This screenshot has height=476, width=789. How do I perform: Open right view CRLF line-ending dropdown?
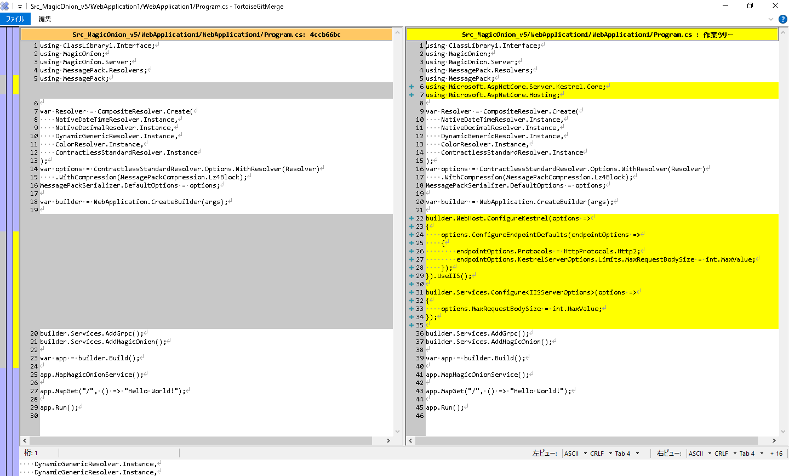725,454
